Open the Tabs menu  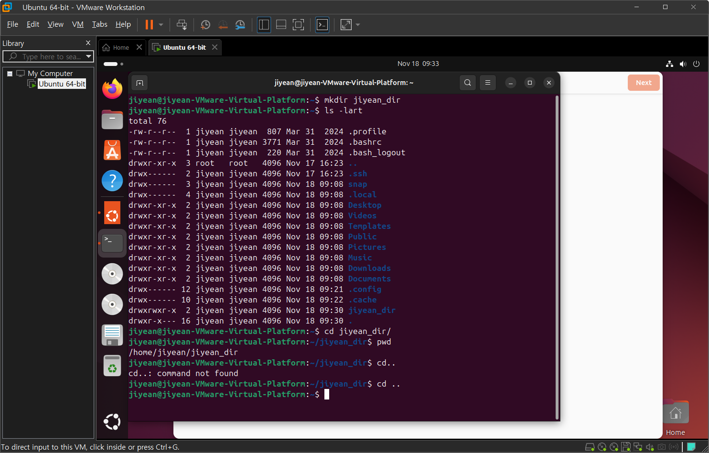[x=99, y=24]
